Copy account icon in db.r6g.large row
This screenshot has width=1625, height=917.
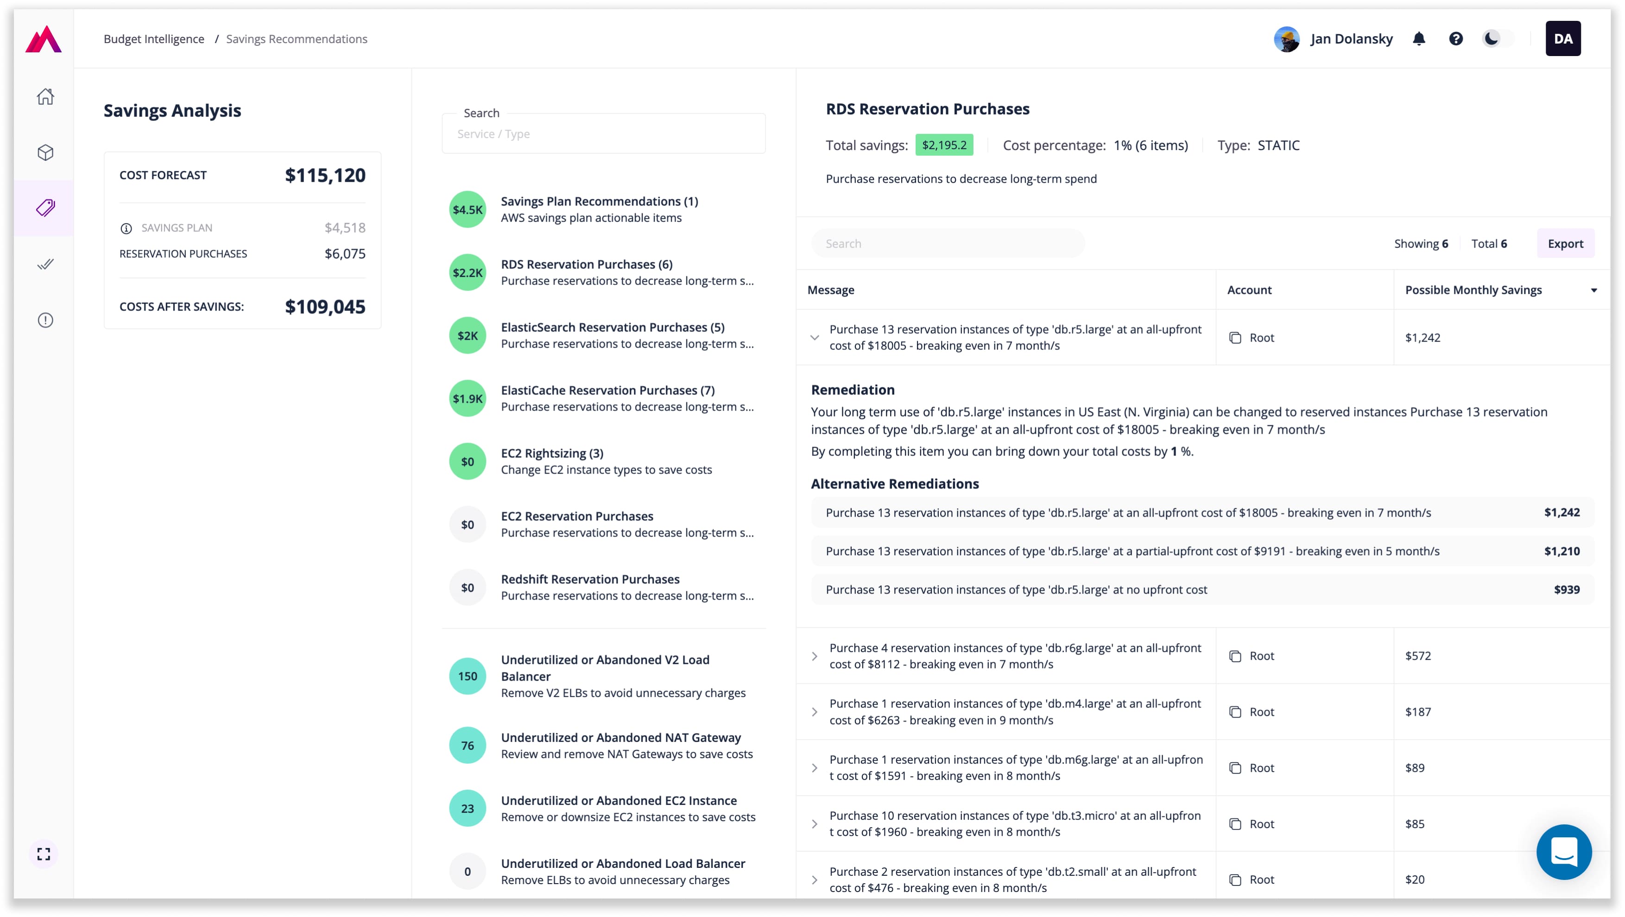1234,656
